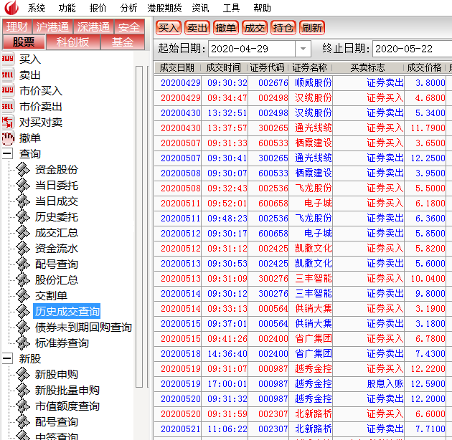Sort by 成交价格 column header

tap(424, 67)
